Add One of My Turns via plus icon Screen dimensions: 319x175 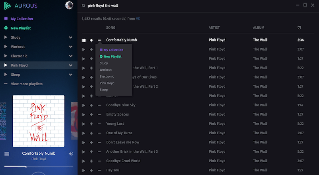(91, 133)
